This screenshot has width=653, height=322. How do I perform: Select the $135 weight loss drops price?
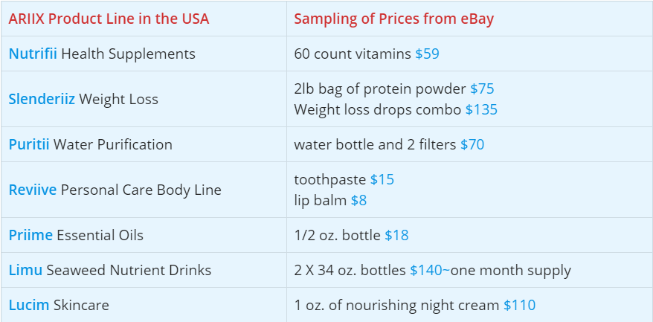pos(481,109)
